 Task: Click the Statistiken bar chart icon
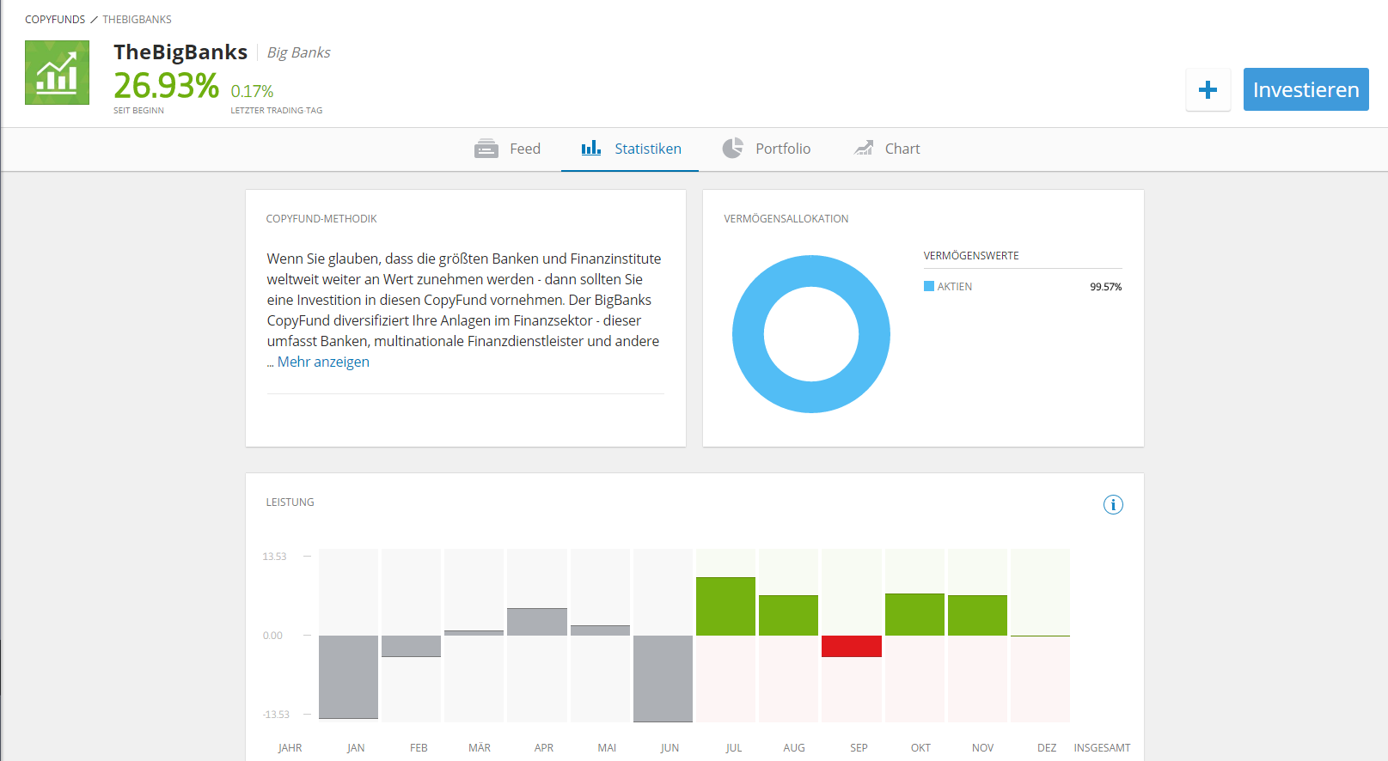pos(591,149)
